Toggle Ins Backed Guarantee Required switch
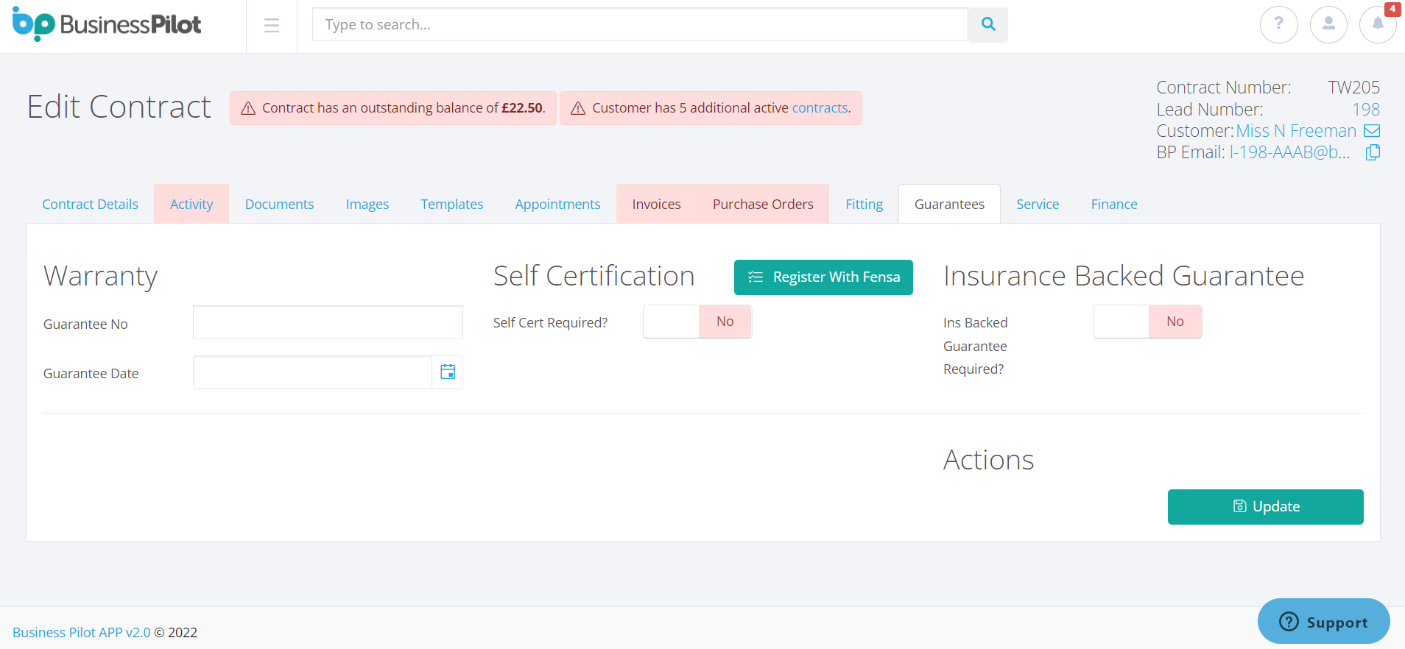 tap(1147, 322)
